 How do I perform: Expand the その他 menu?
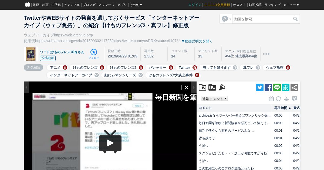[x=136, y=5]
